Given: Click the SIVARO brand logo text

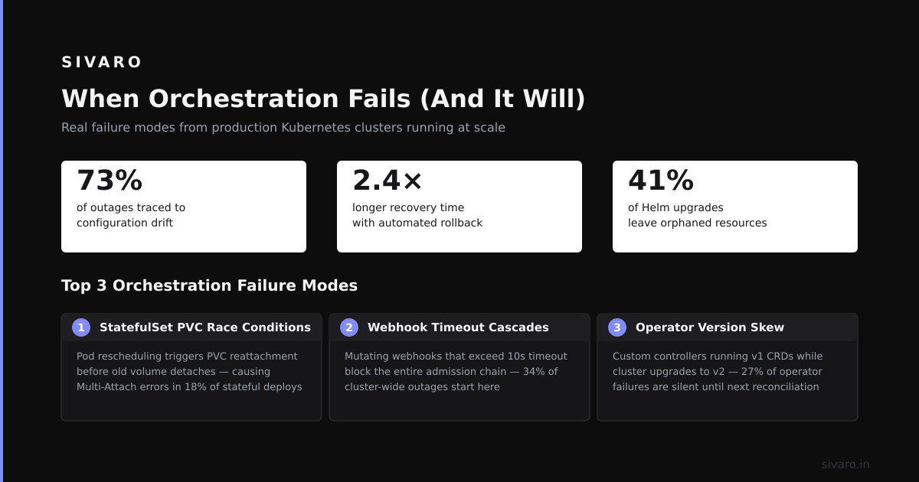Looking at the screenshot, I should pos(102,62).
